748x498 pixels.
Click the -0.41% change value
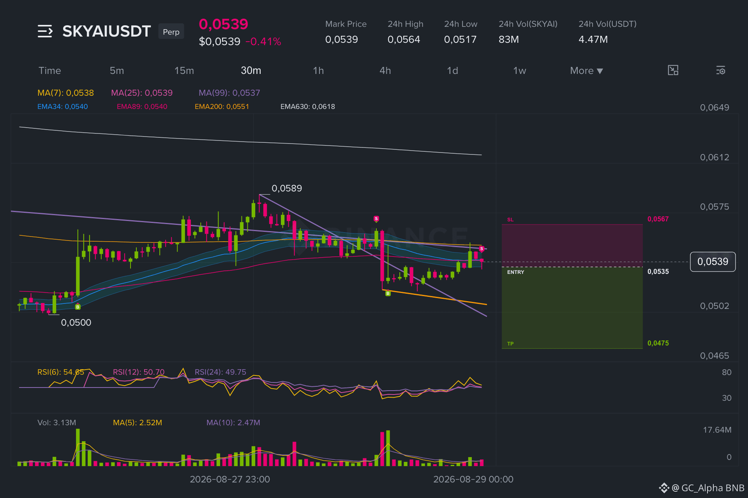click(x=263, y=42)
